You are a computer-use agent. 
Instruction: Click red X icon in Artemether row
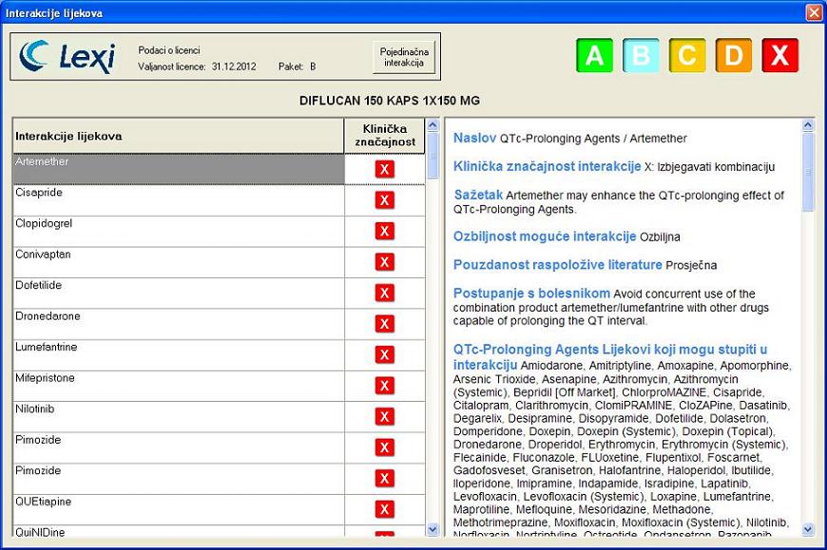tap(384, 169)
